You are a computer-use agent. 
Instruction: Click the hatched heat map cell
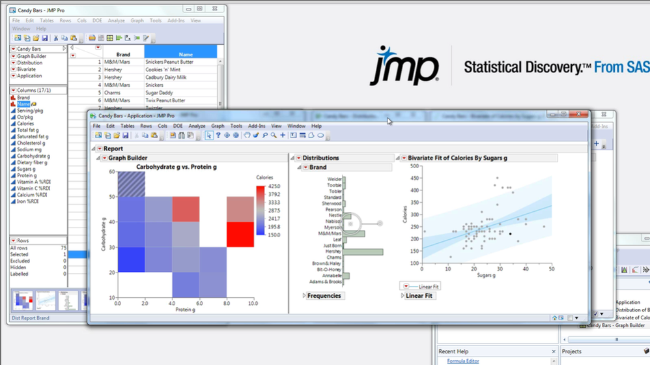(132, 184)
